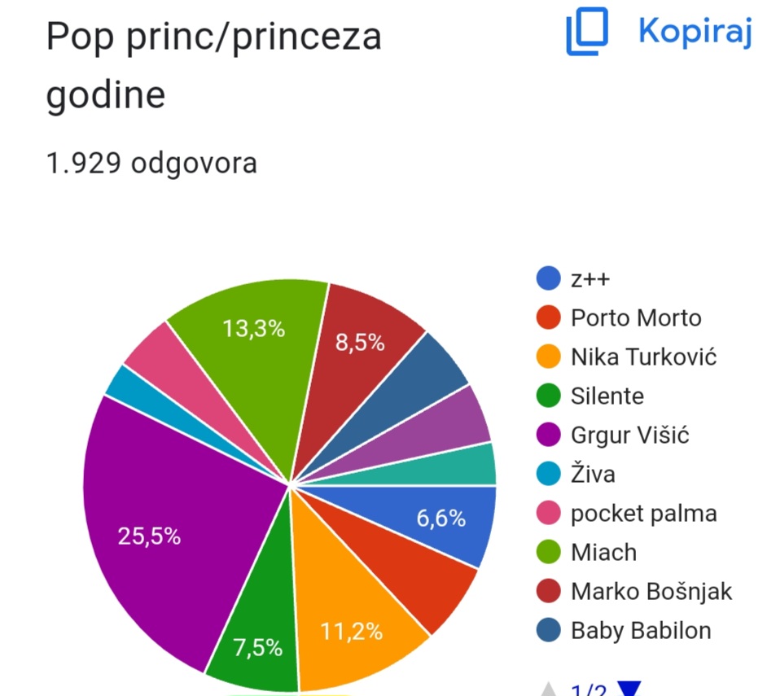The image size is (776, 696).
Task: Click the Miach legend color dot
Action: [x=549, y=552]
